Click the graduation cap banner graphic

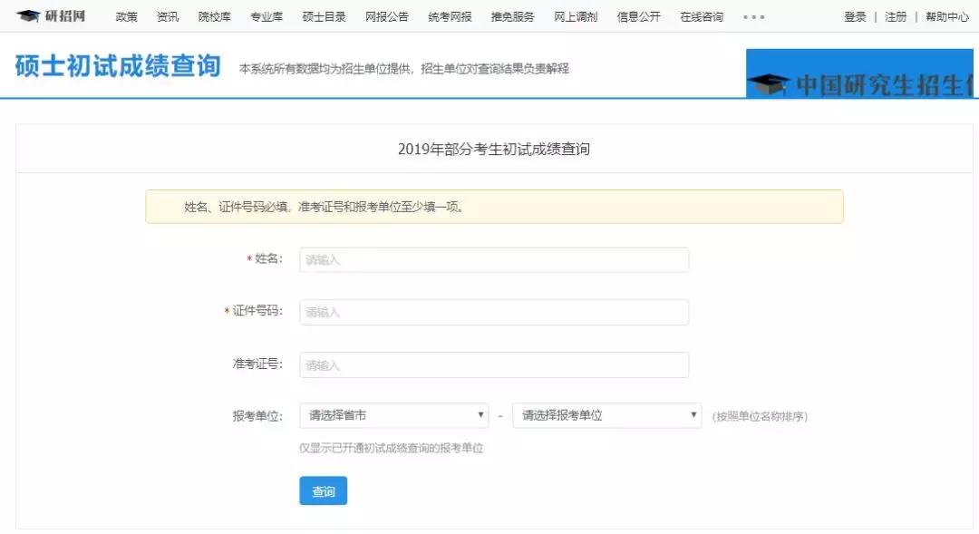(780, 80)
